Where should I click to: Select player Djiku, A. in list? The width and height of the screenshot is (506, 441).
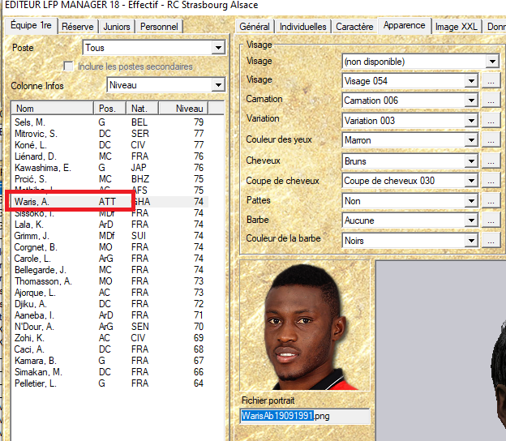pyautogui.click(x=109, y=304)
